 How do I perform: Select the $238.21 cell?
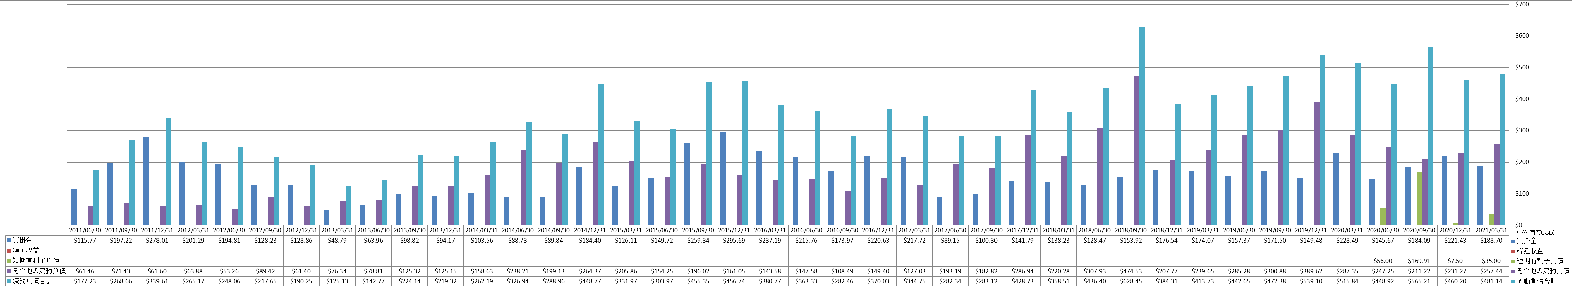(518, 271)
